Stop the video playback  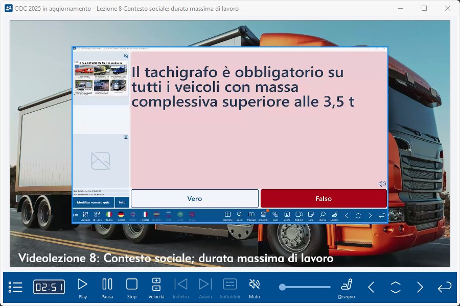coord(132,288)
